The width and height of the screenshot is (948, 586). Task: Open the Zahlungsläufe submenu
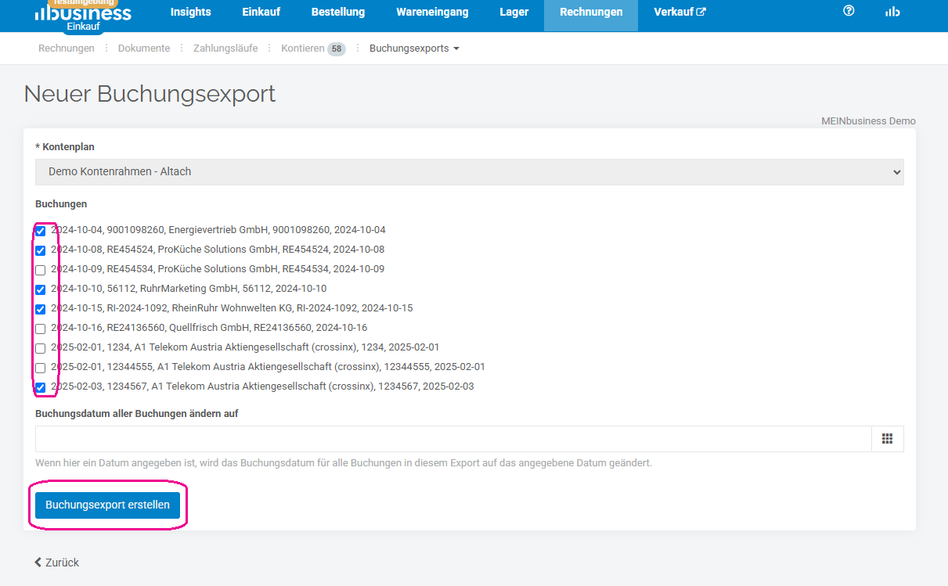click(225, 49)
